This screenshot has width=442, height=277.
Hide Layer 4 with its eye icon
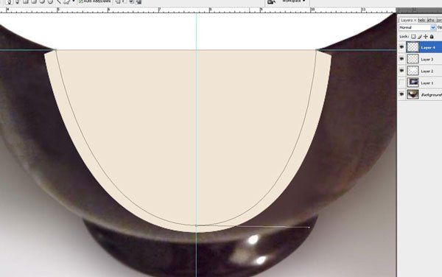[401, 47]
